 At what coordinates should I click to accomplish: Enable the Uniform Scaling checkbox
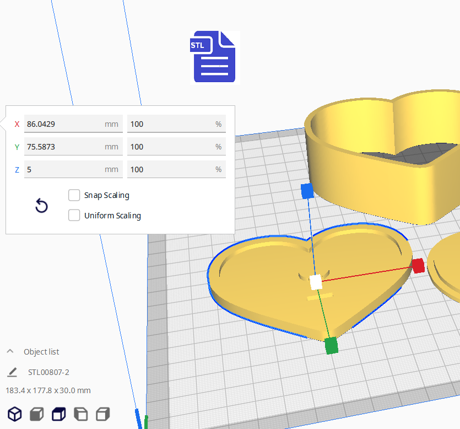(x=74, y=216)
